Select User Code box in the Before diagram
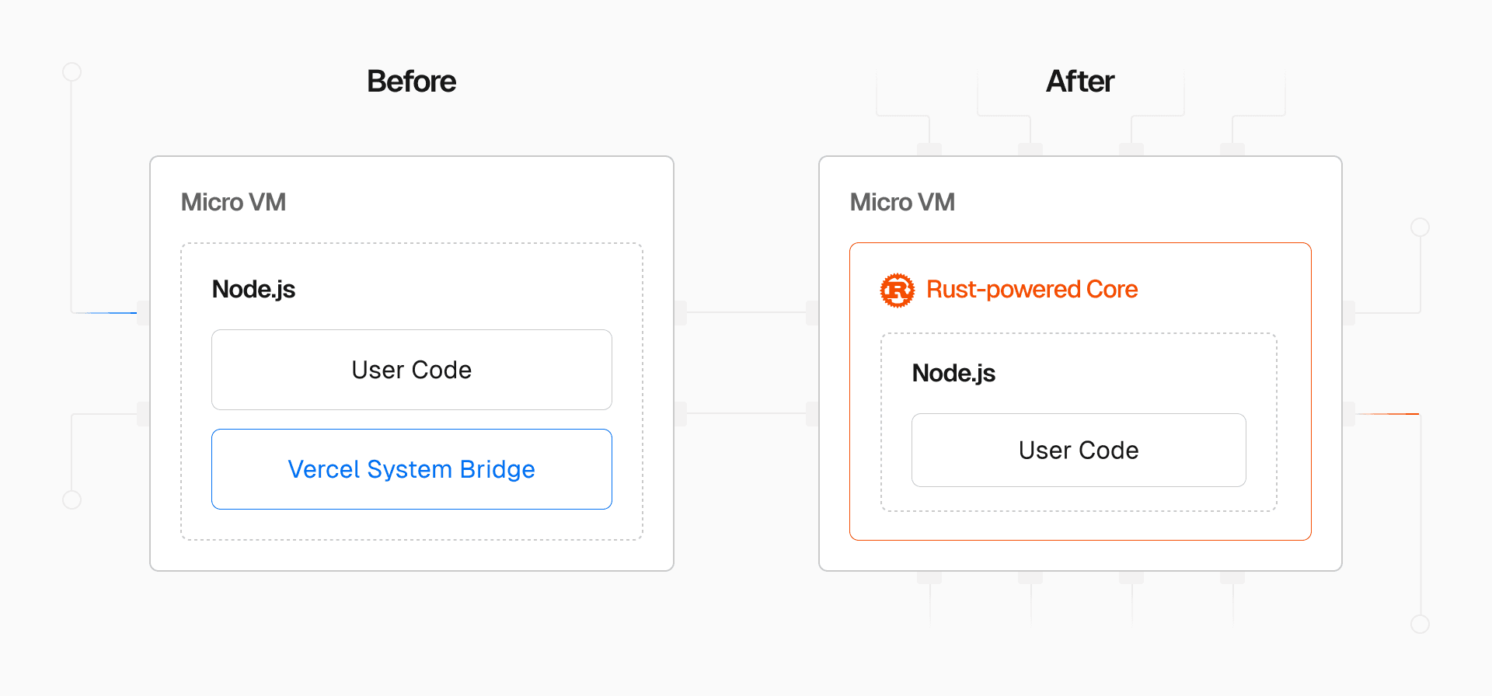1492x696 pixels. click(411, 370)
